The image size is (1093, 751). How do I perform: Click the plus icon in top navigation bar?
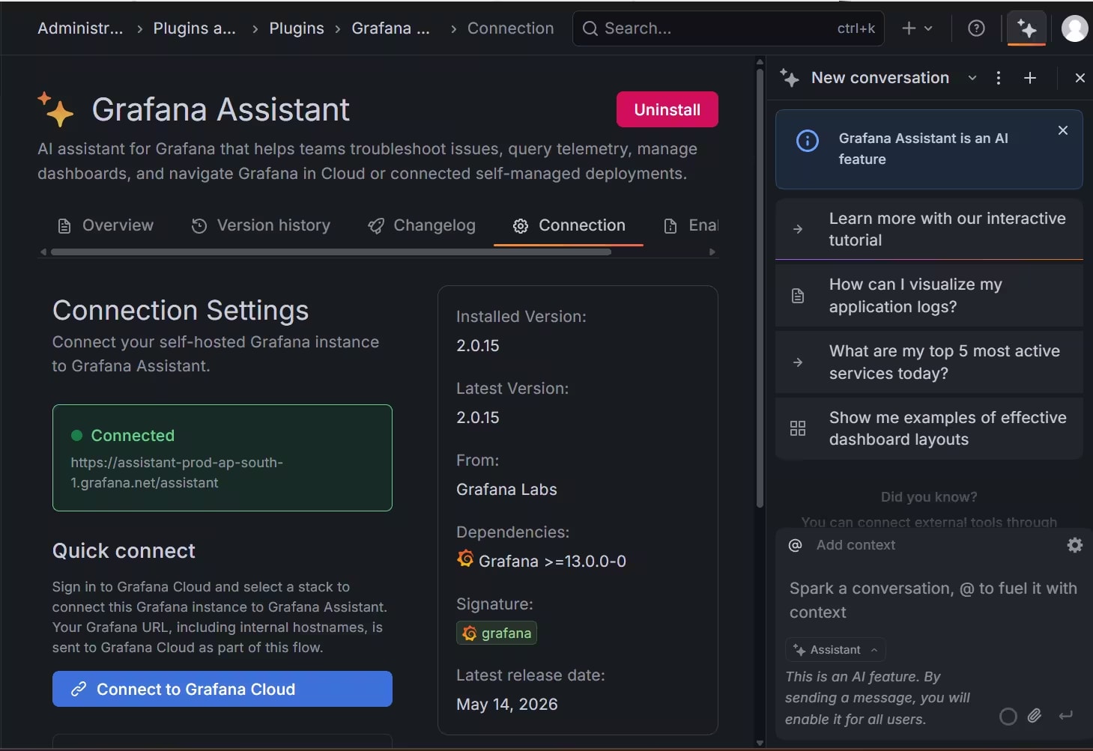coord(909,28)
